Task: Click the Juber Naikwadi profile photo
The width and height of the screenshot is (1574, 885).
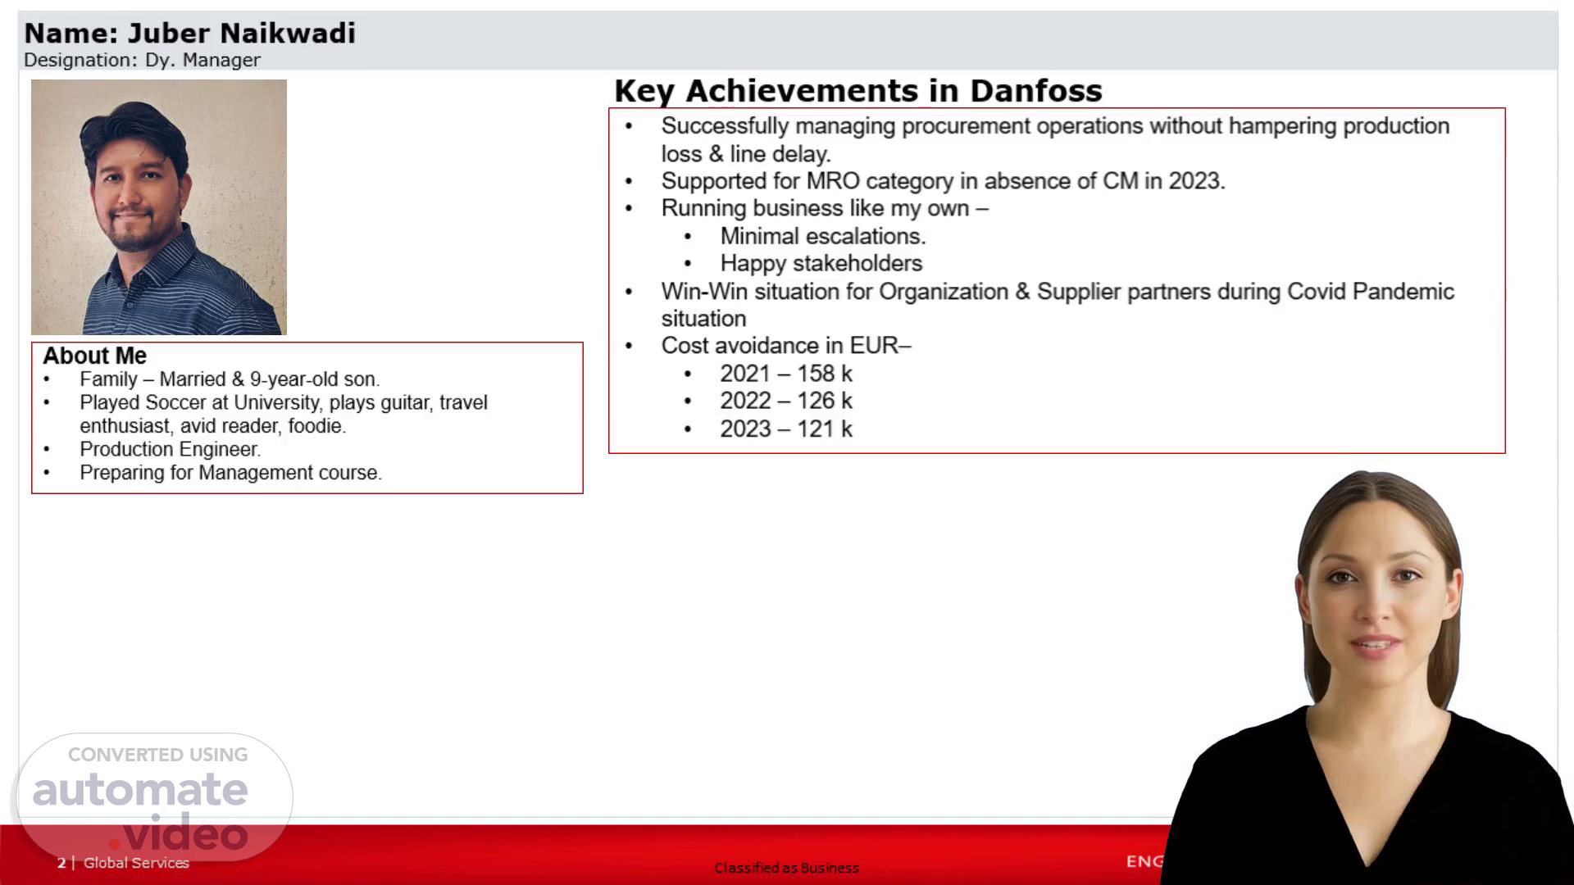Action: click(159, 206)
